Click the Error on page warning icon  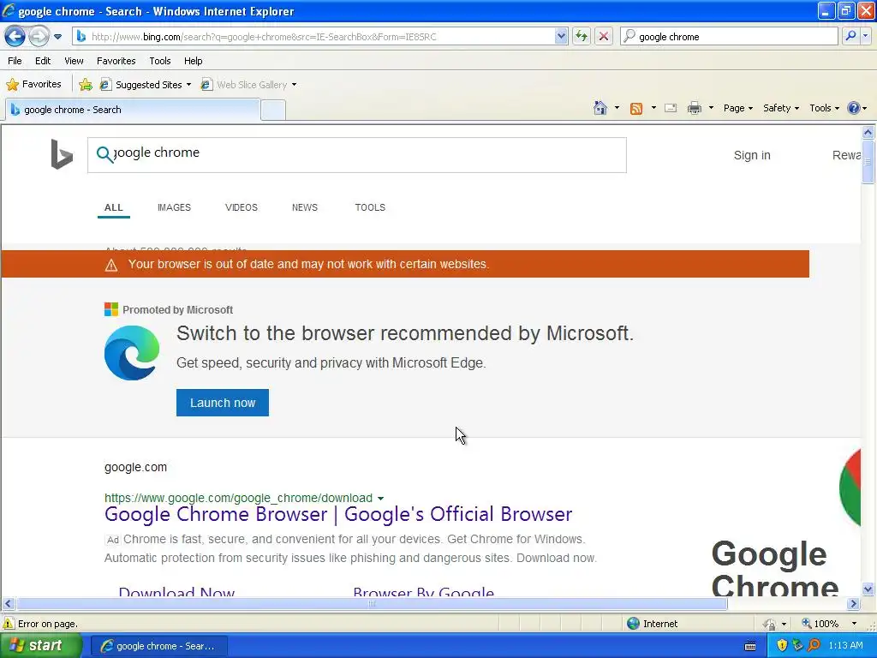[x=9, y=624]
